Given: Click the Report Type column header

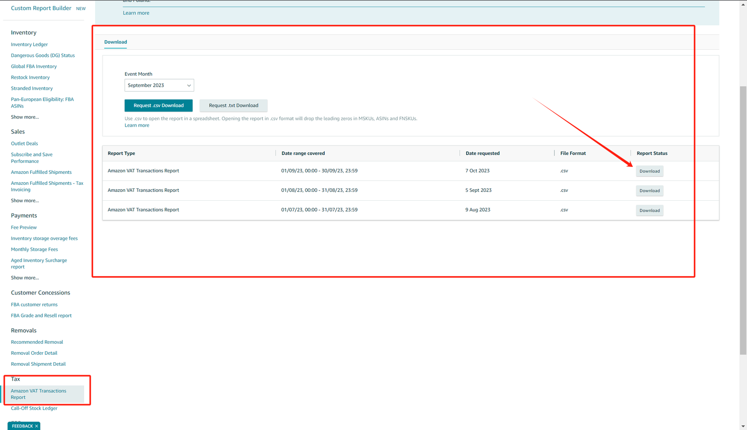Looking at the screenshot, I should (122, 153).
